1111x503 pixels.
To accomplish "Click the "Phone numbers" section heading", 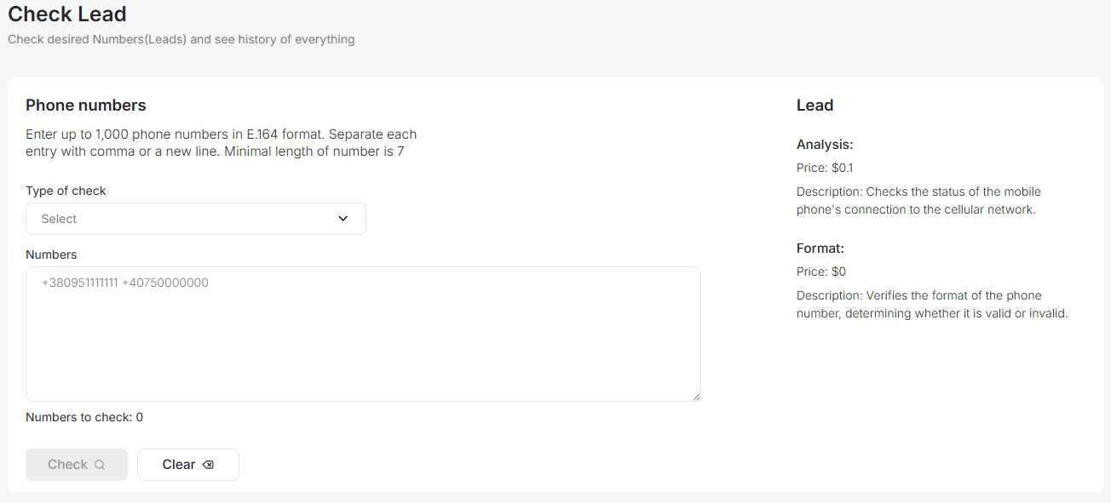I will [86, 106].
